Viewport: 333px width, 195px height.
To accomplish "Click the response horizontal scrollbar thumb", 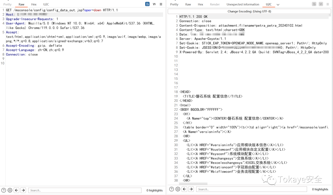I will tap(193, 184).
